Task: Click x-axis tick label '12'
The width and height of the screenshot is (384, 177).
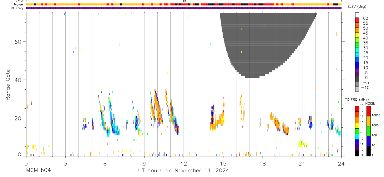Action: click(x=184, y=163)
